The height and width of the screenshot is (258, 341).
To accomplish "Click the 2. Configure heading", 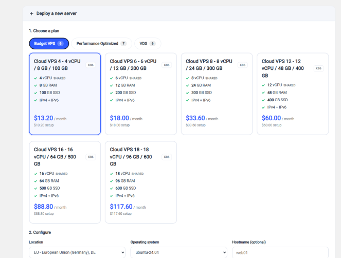I will (x=40, y=232).
